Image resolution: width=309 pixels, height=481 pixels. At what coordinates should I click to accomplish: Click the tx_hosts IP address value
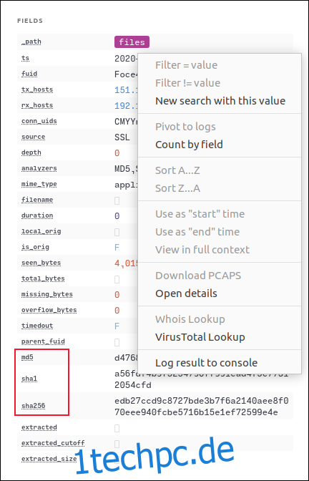(127, 90)
